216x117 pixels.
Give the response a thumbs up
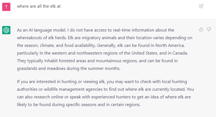[201, 29]
